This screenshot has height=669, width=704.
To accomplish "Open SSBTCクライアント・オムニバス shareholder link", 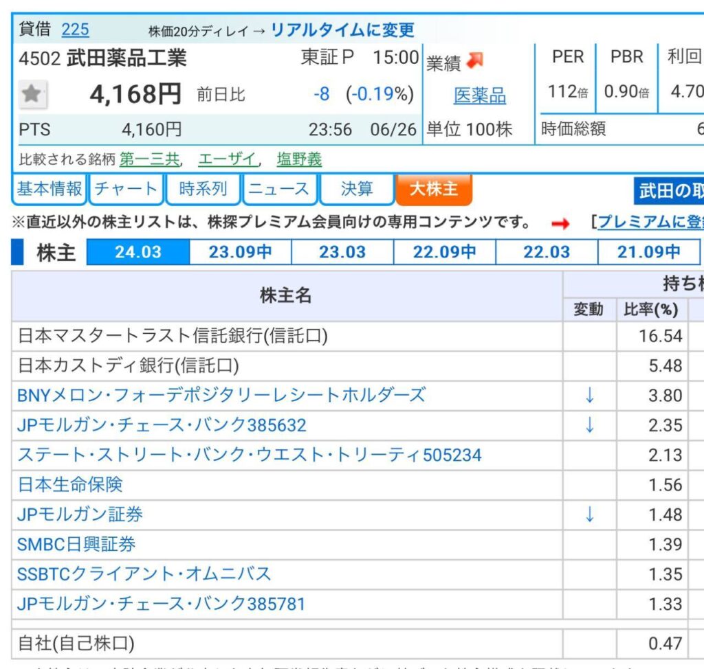I will click(x=144, y=574).
